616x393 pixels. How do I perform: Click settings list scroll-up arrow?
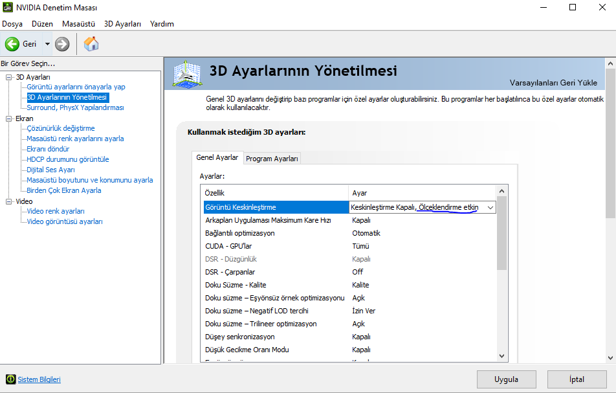point(501,191)
